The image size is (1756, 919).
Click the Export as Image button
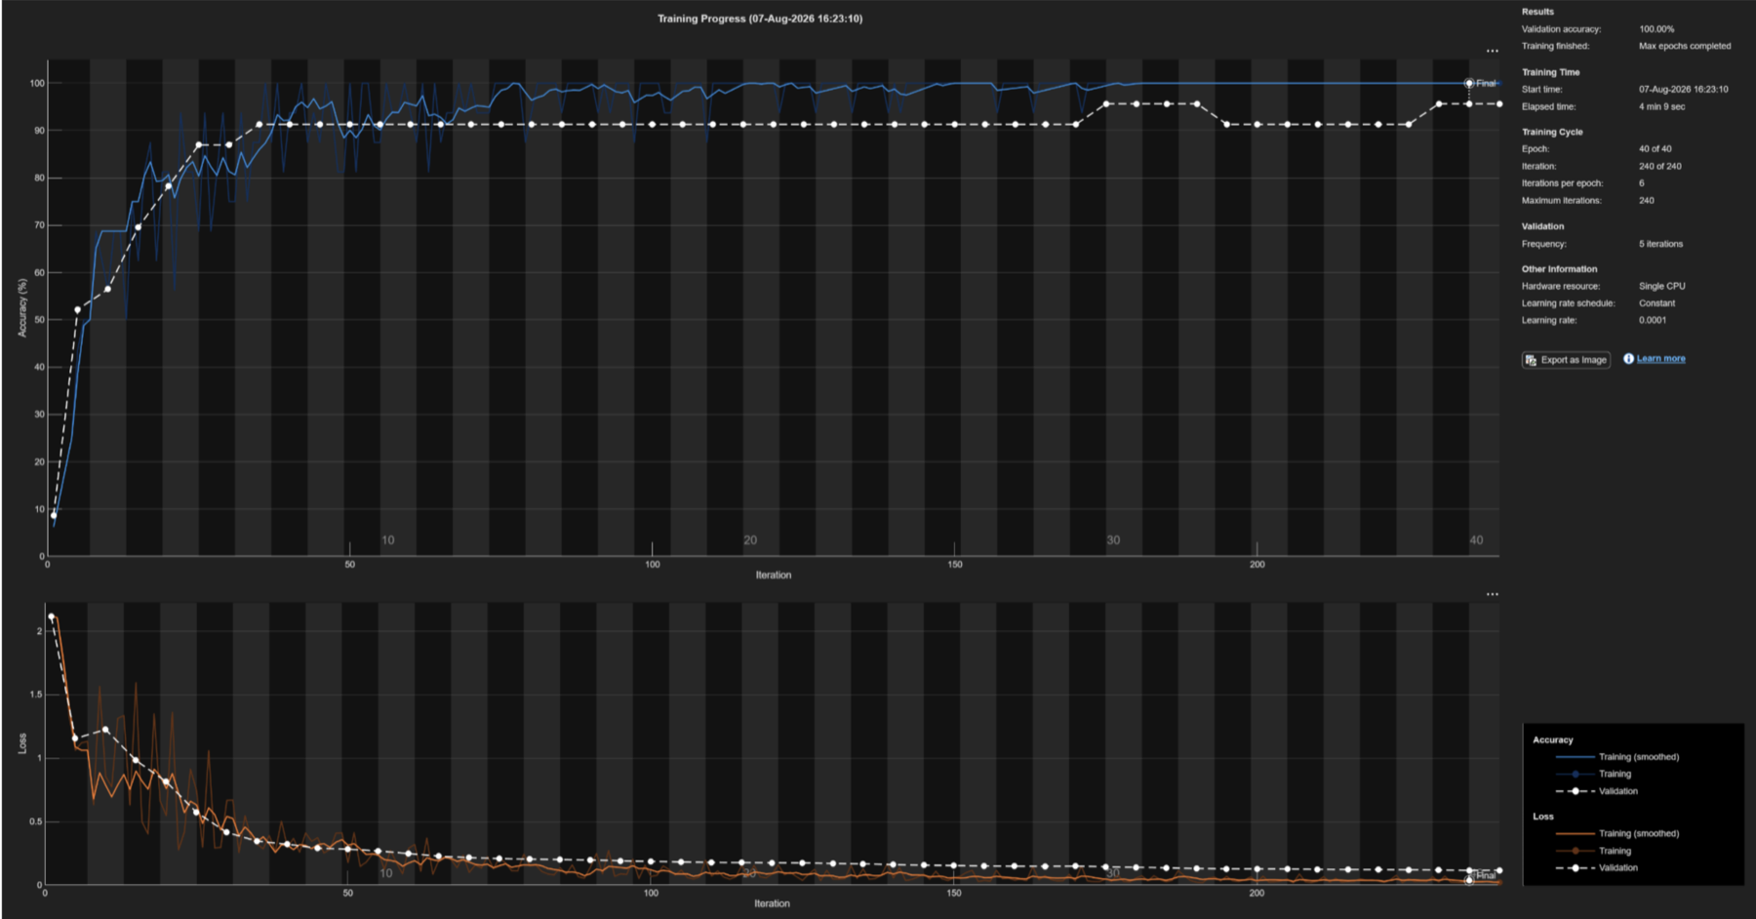pyautogui.click(x=1566, y=360)
